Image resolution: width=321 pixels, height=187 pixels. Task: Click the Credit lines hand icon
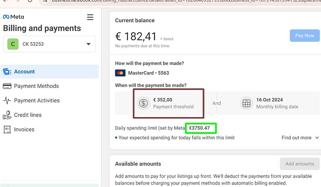tap(7, 115)
